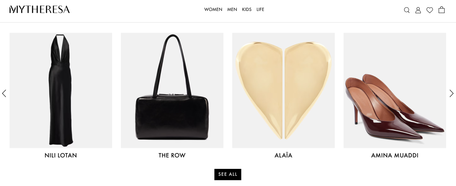View the black leather handbag image
Viewport: 456px width, 186px height.
coord(172,90)
